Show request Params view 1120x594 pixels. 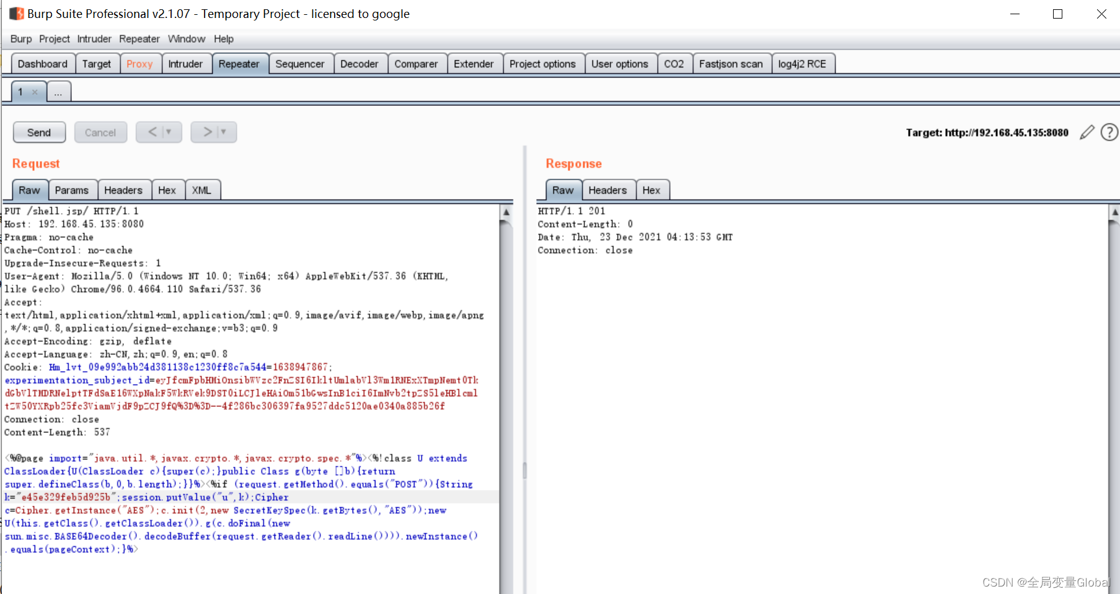coord(72,190)
